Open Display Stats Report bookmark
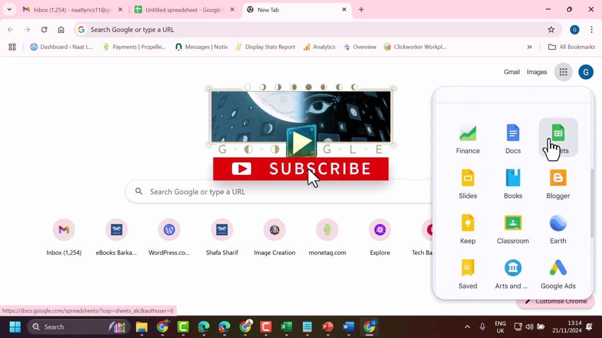Screen dimensions: 602x338 (x=266, y=47)
